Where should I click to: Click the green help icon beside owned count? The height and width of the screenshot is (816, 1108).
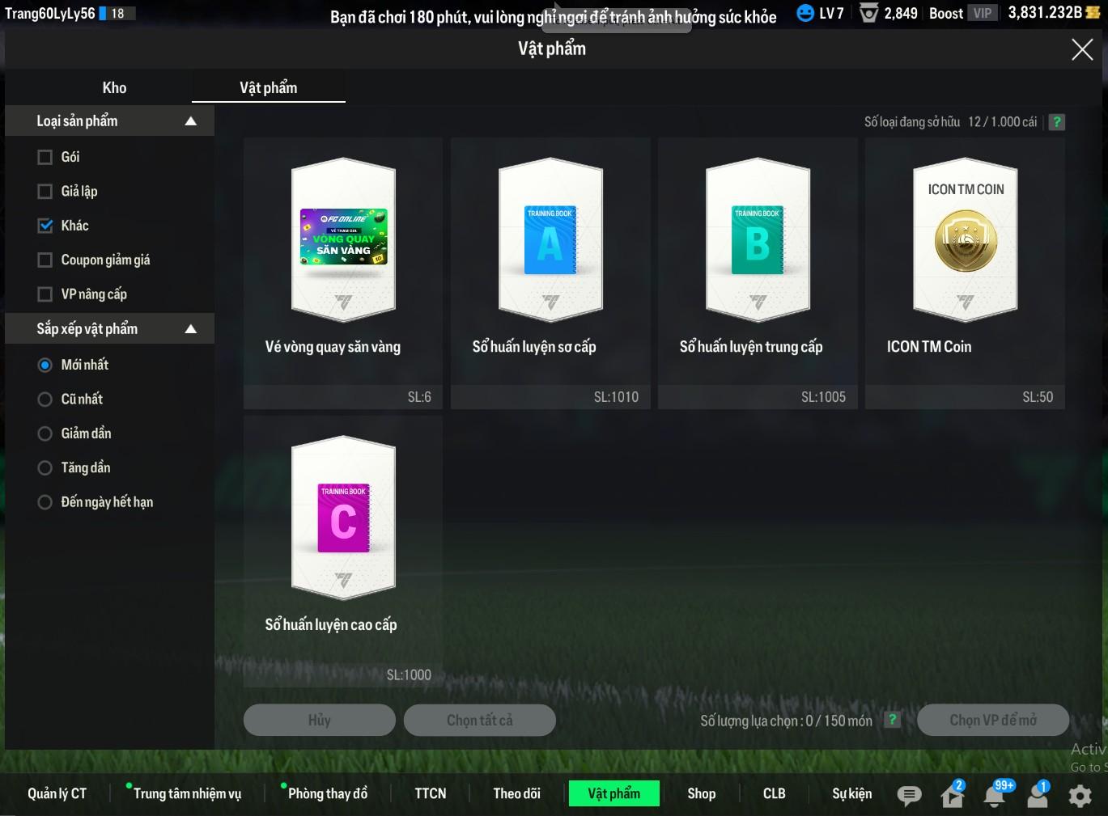pos(1056,122)
